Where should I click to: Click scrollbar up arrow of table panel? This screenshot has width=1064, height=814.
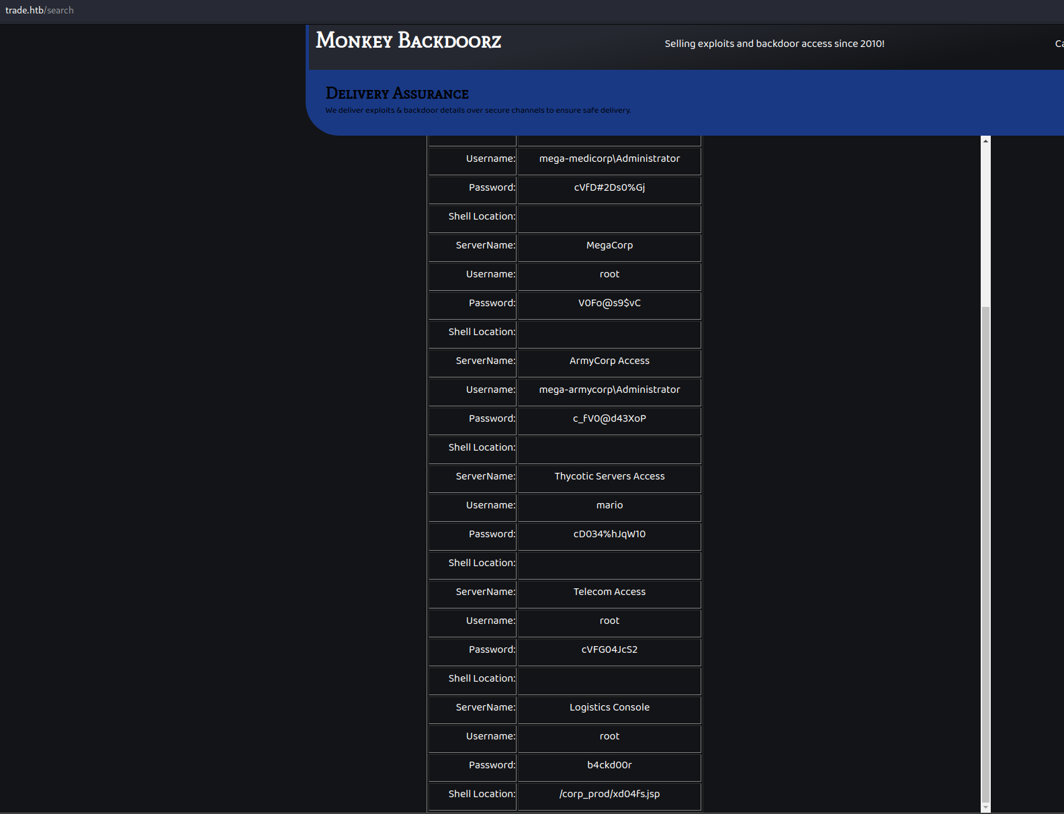click(985, 140)
